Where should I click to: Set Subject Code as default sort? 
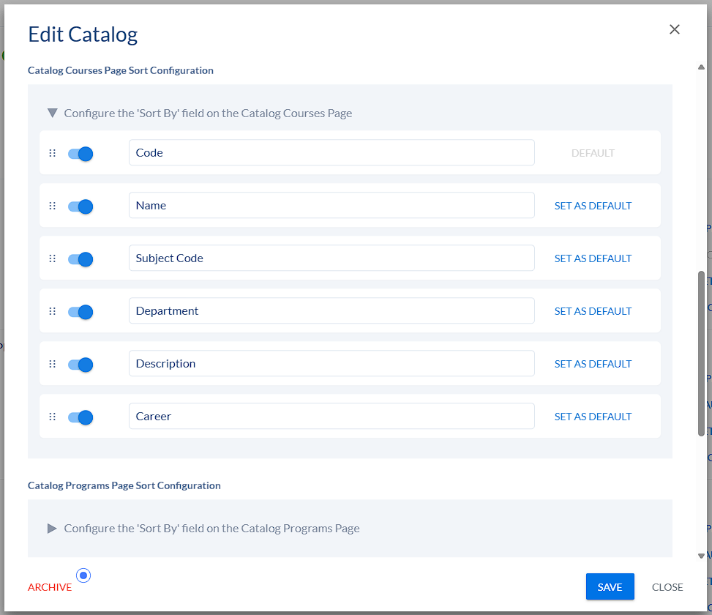click(593, 258)
